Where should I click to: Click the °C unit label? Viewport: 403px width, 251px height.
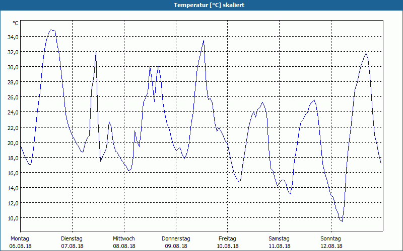pos(16,23)
